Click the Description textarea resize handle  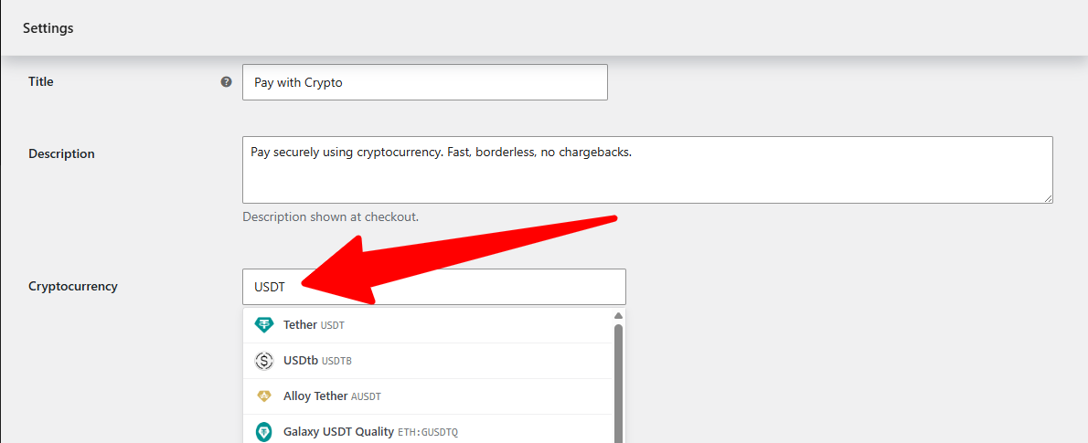point(1048,198)
